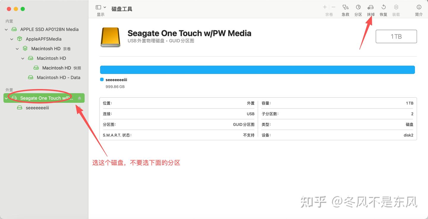The image size is (428, 219).
Task: Click the seeeeeeeiii label under the usage bar
Action: tap(117, 80)
